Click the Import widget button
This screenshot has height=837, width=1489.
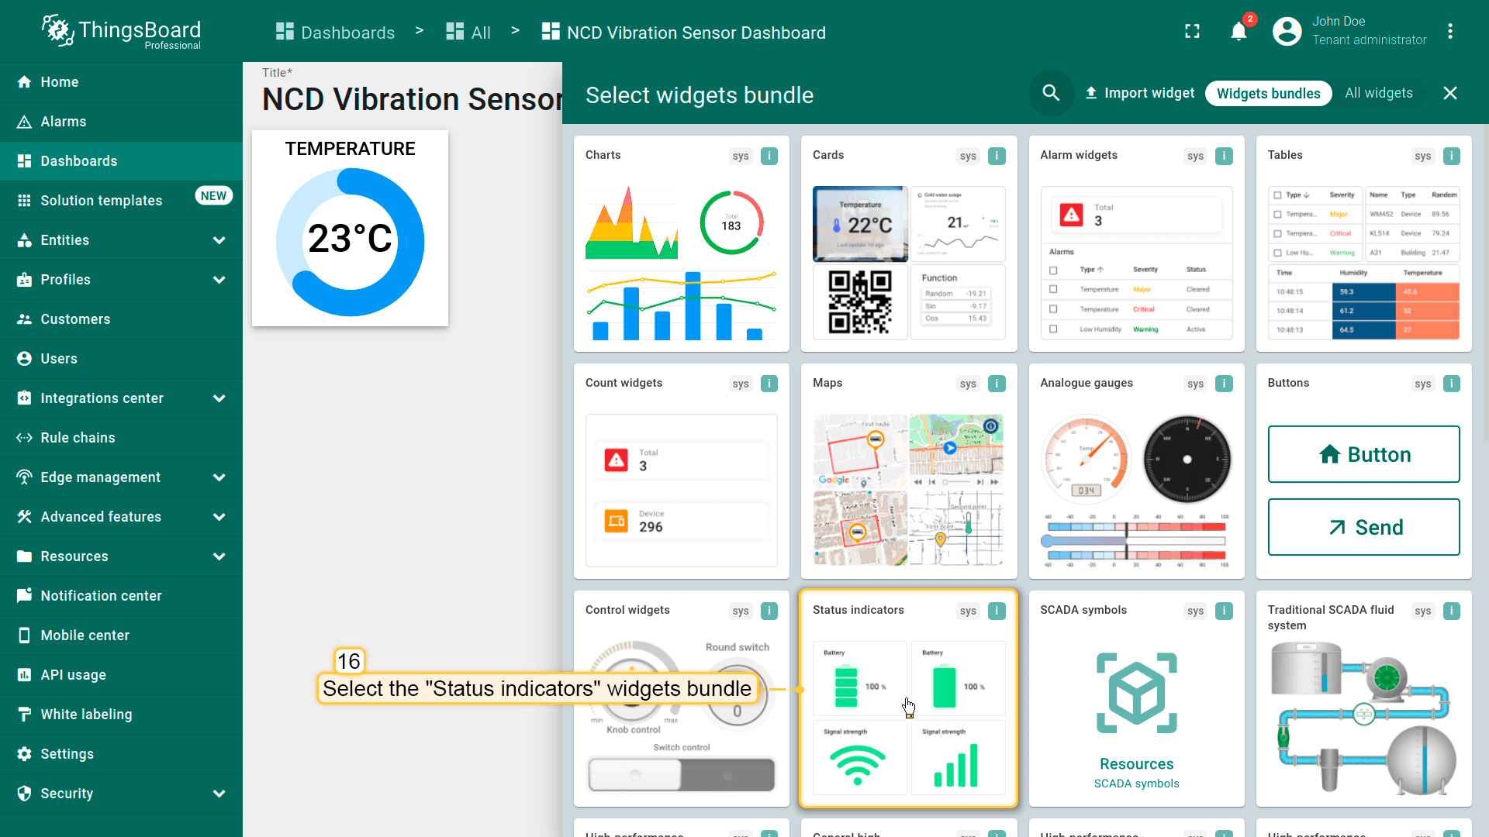1139,93
